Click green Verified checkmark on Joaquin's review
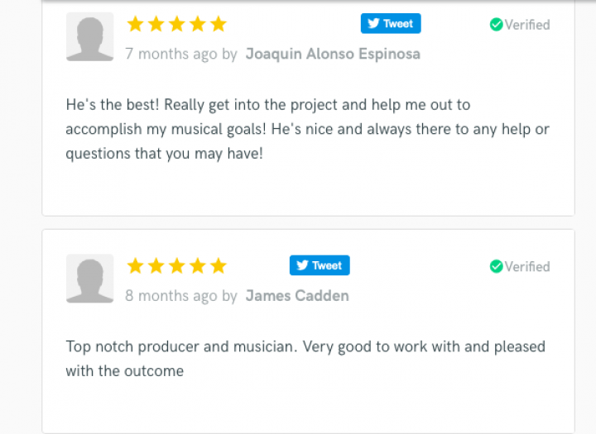This screenshot has height=434, width=596. [x=496, y=25]
